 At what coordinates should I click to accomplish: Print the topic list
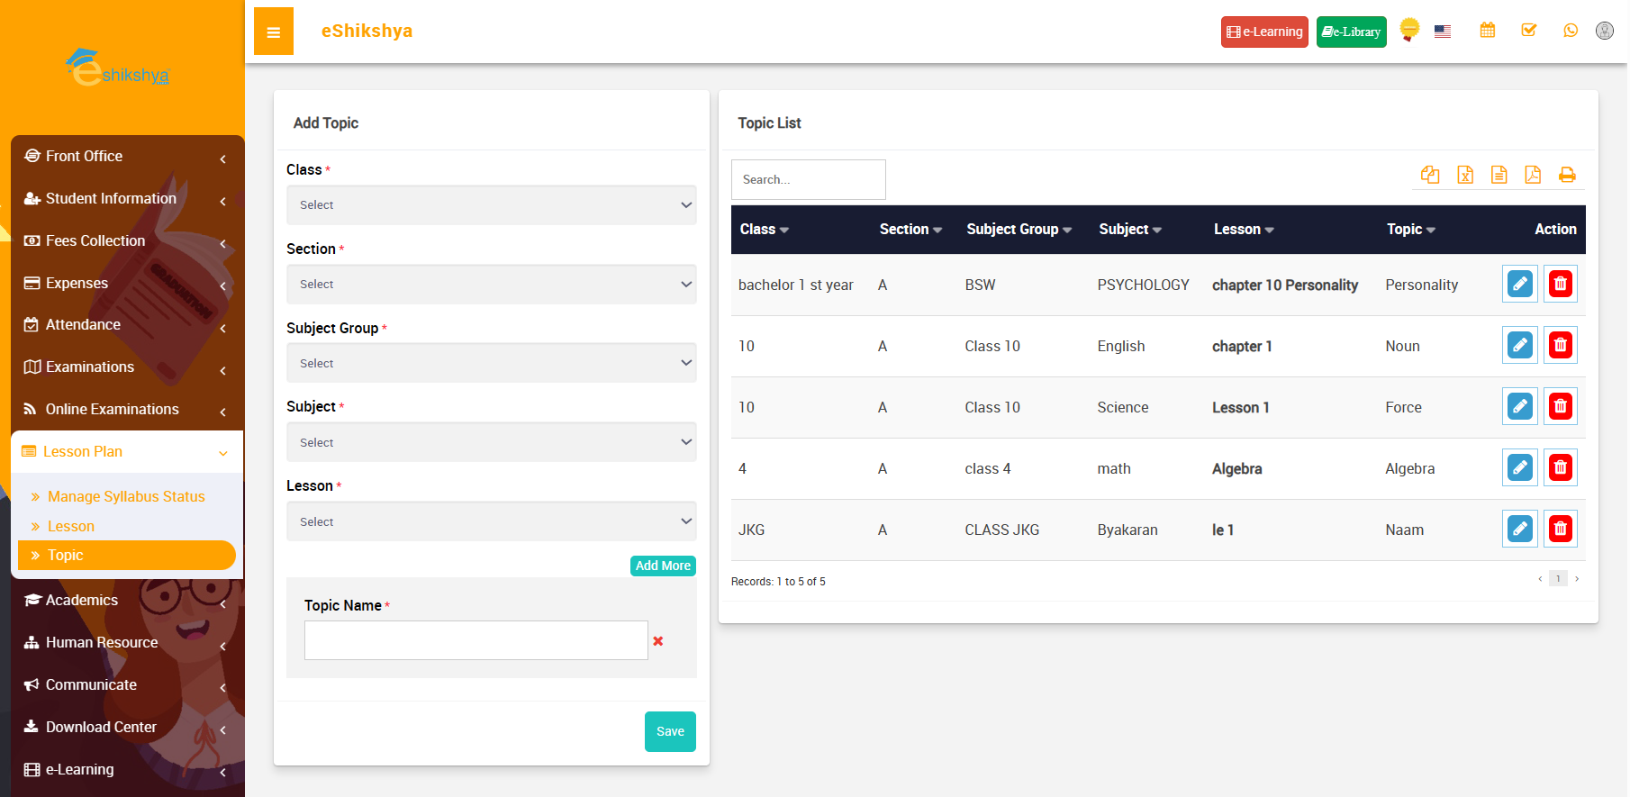pyautogui.click(x=1567, y=175)
